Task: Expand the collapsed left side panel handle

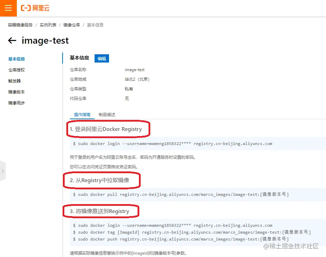Action: pyautogui.click(x=3, y=171)
